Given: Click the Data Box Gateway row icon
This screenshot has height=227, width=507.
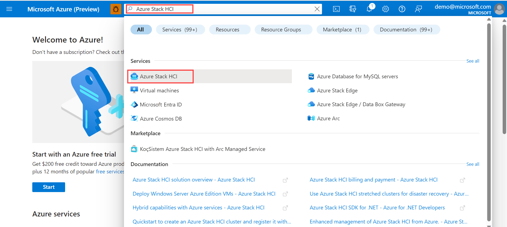Looking at the screenshot, I should point(311,104).
